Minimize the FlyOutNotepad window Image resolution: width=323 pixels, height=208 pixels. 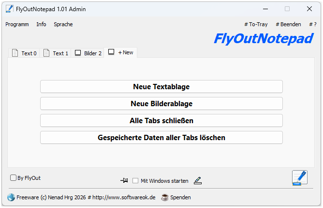(x=265, y=9)
